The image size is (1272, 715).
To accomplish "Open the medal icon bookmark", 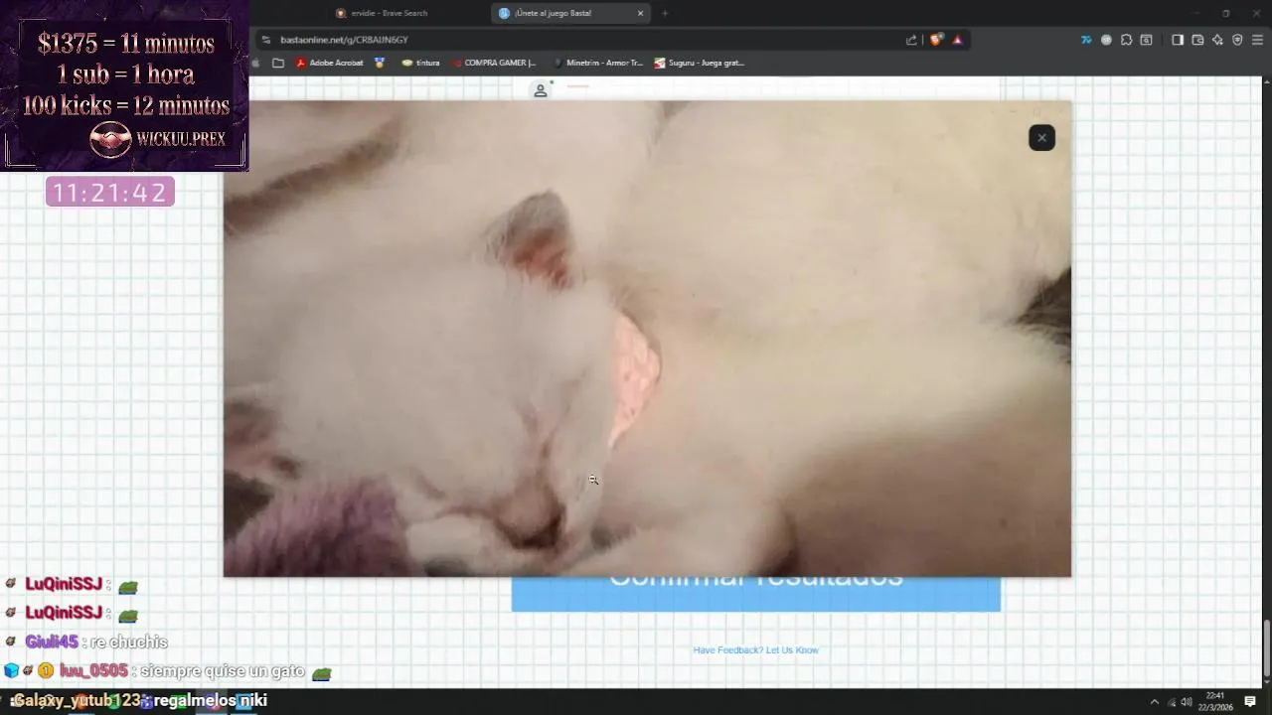I will pos(380,63).
